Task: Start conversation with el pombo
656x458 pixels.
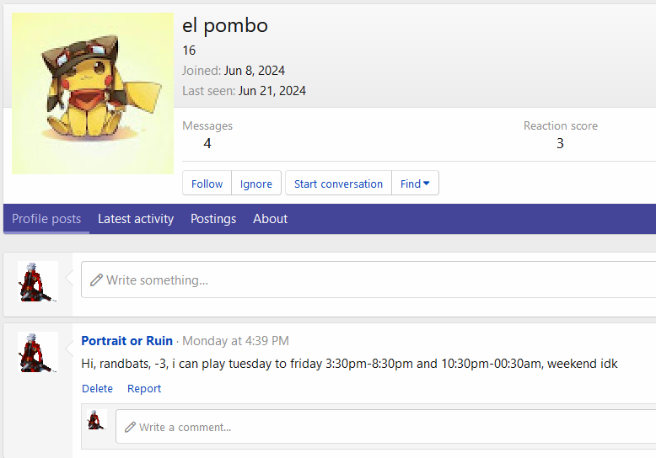Action: pyautogui.click(x=338, y=184)
